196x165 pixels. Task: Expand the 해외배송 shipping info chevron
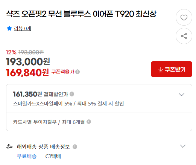(183, 146)
